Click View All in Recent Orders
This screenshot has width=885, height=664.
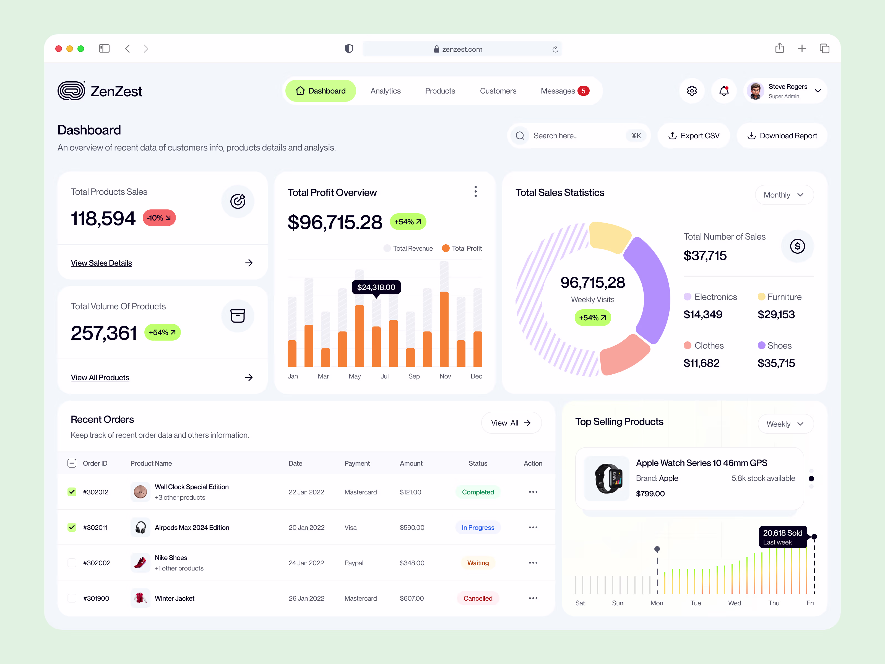(511, 422)
